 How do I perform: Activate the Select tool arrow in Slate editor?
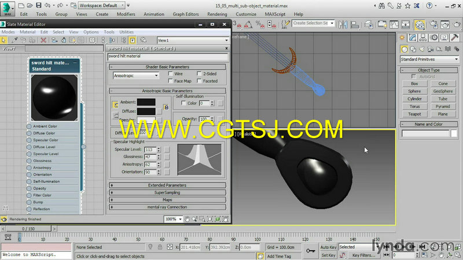[4, 40]
